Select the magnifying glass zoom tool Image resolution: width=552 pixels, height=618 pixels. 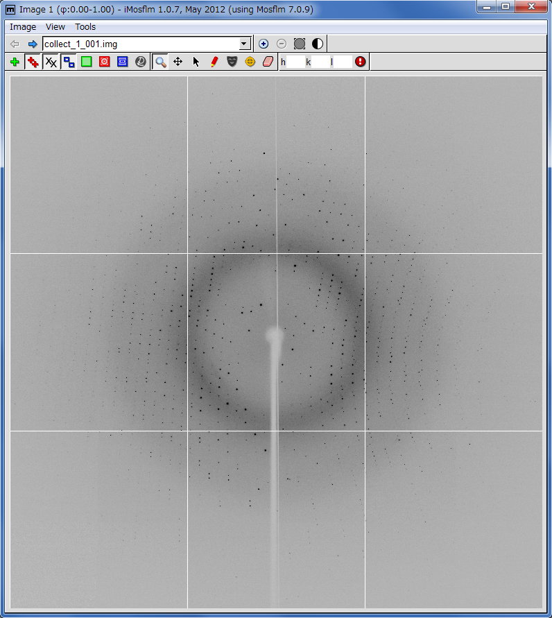[x=160, y=62]
